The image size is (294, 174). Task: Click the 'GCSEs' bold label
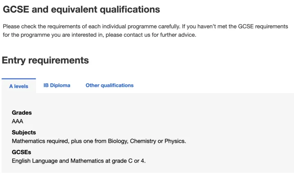pyautogui.click(x=21, y=152)
